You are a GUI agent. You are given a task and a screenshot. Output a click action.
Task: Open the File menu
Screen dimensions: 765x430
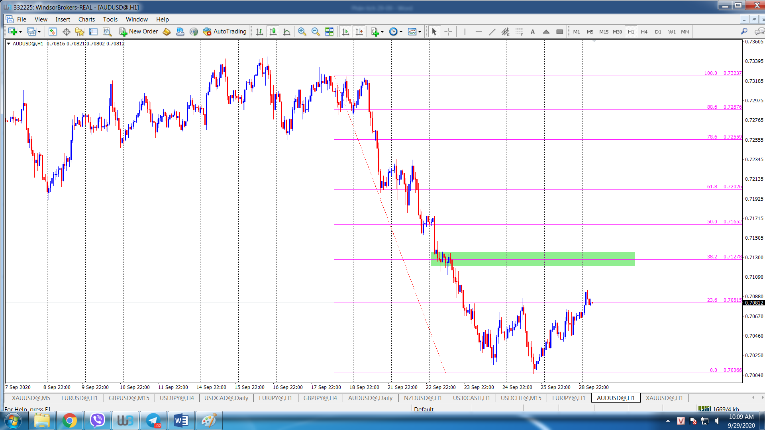click(22, 19)
